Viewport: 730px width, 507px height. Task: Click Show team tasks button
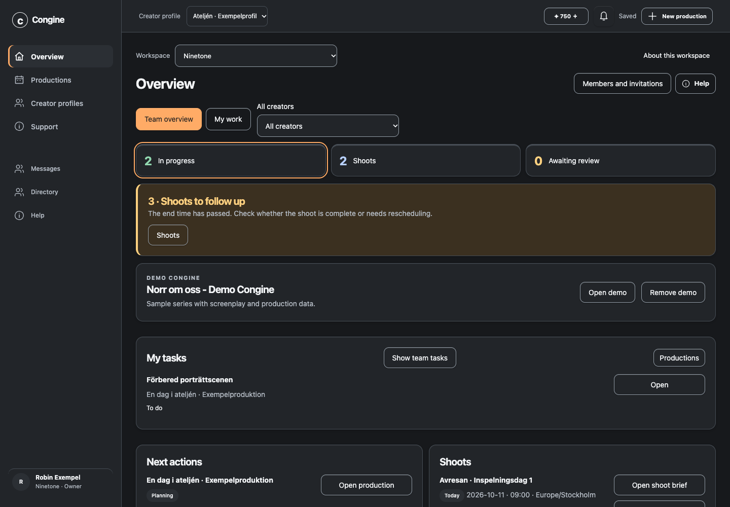[x=420, y=358]
